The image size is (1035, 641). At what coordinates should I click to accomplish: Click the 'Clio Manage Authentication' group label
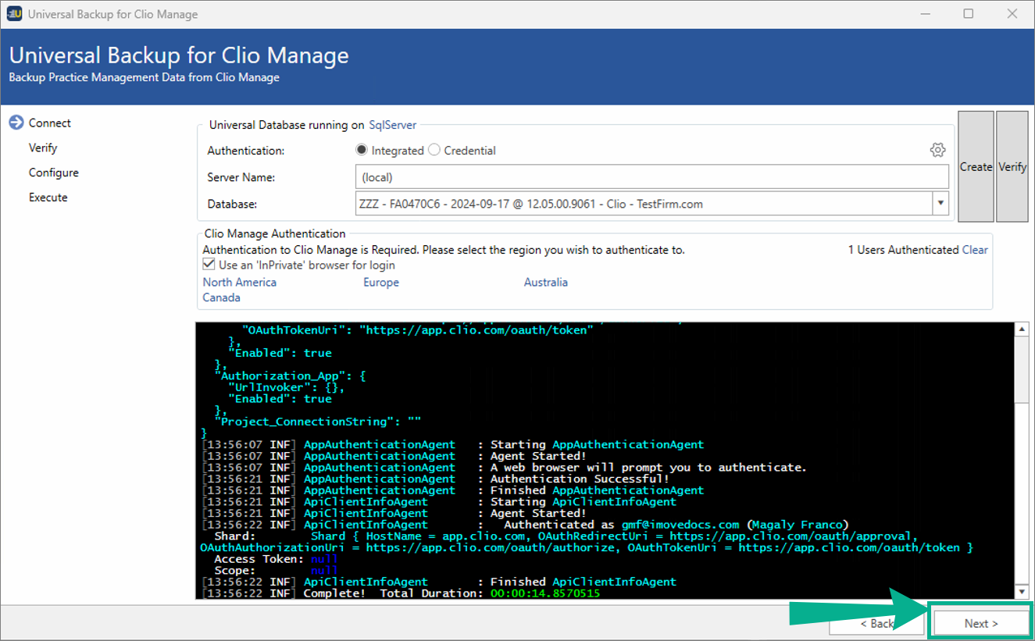[x=274, y=233]
